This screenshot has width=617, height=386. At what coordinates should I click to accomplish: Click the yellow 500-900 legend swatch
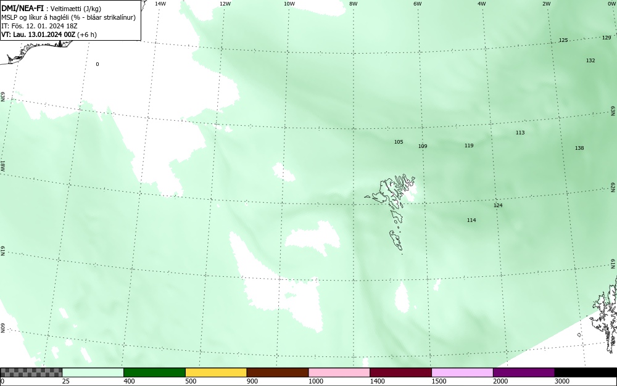click(x=216, y=372)
